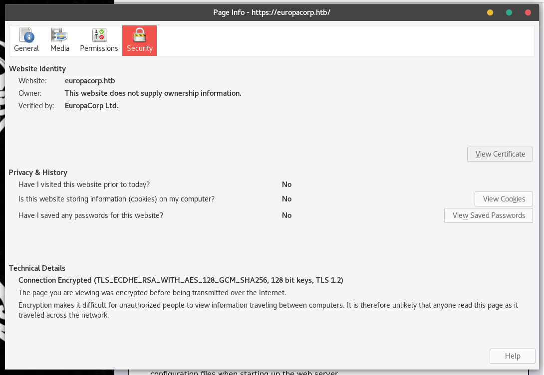Open the General tab icon
Image resolution: width=544 pixels, height=375 pixels.
26,40
